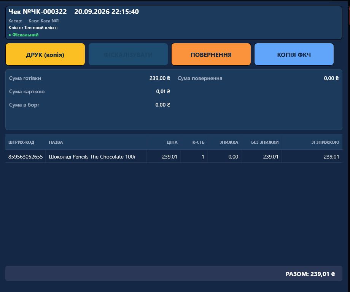Select the Сума в борг value 0,00 ₴

[163, 105]
